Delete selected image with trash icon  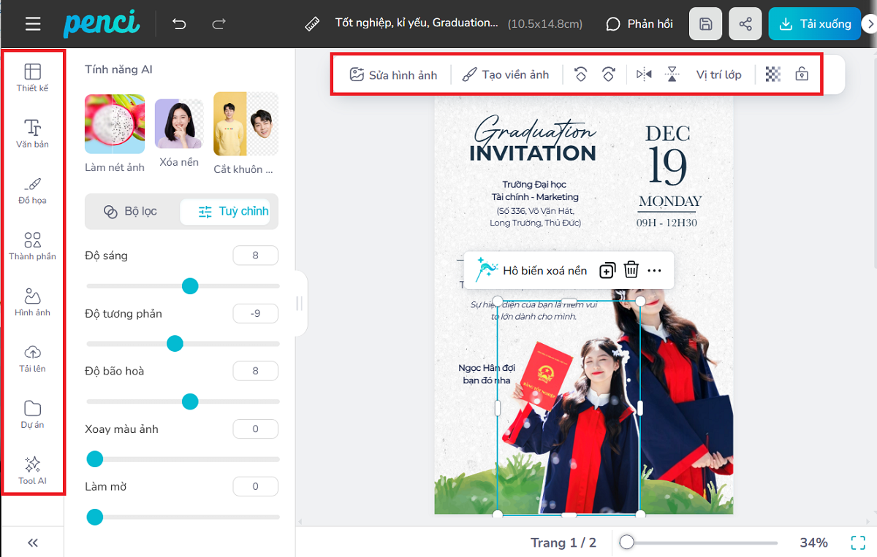pyautogui.click(x=631, y=270)
